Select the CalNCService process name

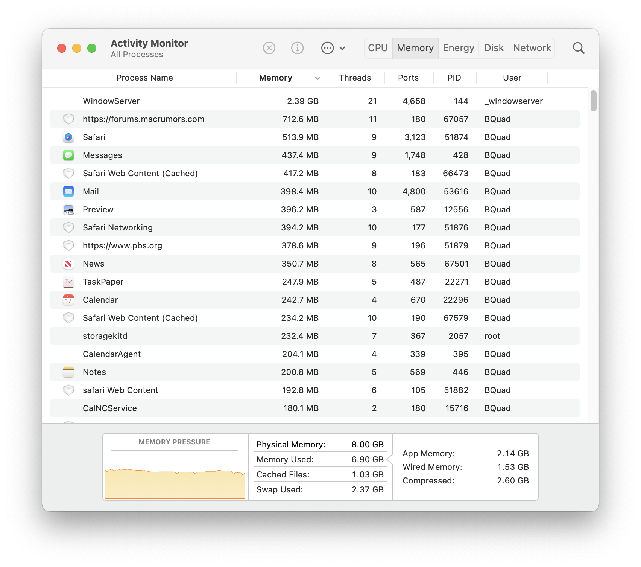coord(110,408)
